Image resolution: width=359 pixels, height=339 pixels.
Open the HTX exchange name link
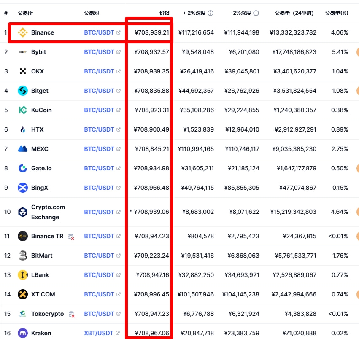pos(37,129)
